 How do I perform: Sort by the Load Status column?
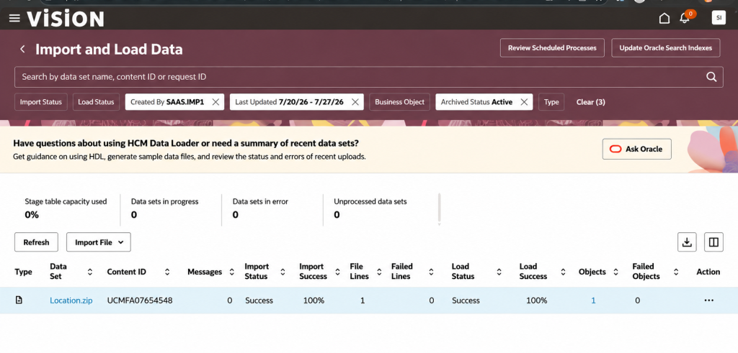[x=499, y=272]
